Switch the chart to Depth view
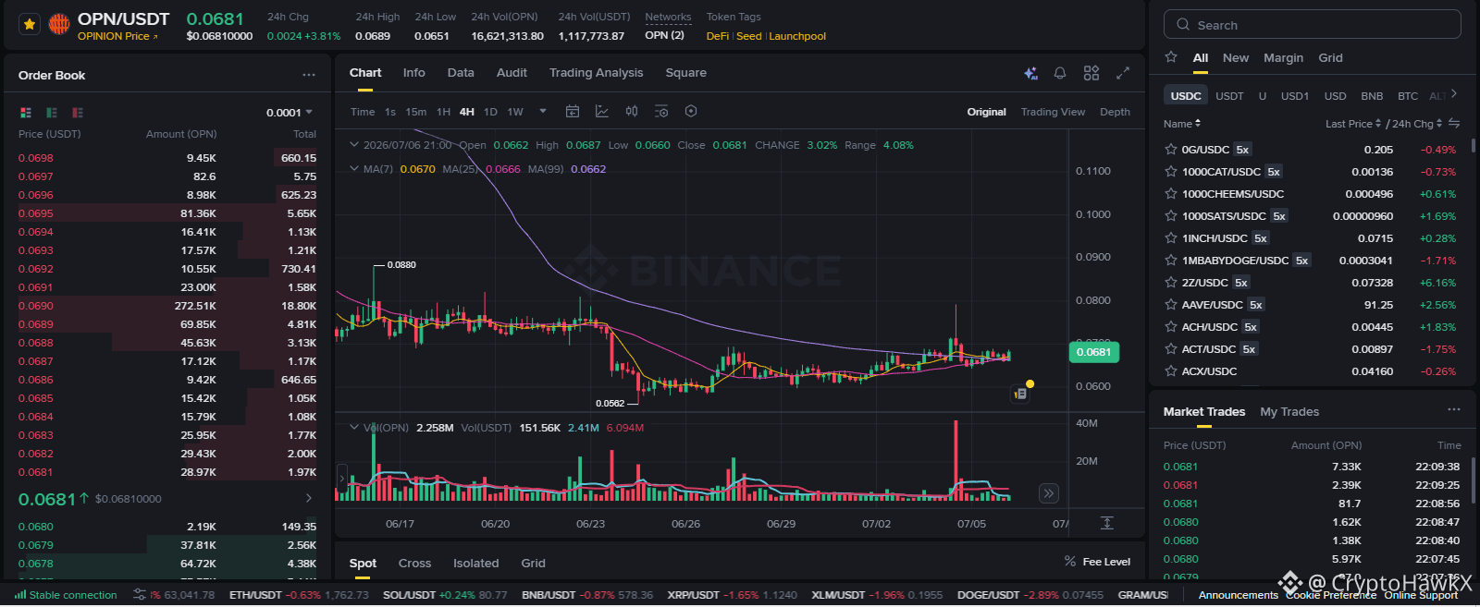Screen dimensions: 1480x607 [1115, 112]
